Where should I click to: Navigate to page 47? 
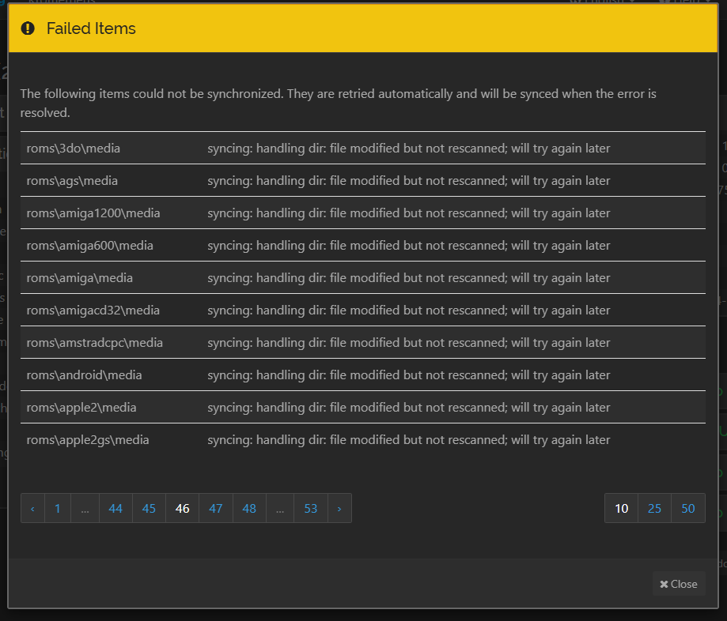click(216, 508)
